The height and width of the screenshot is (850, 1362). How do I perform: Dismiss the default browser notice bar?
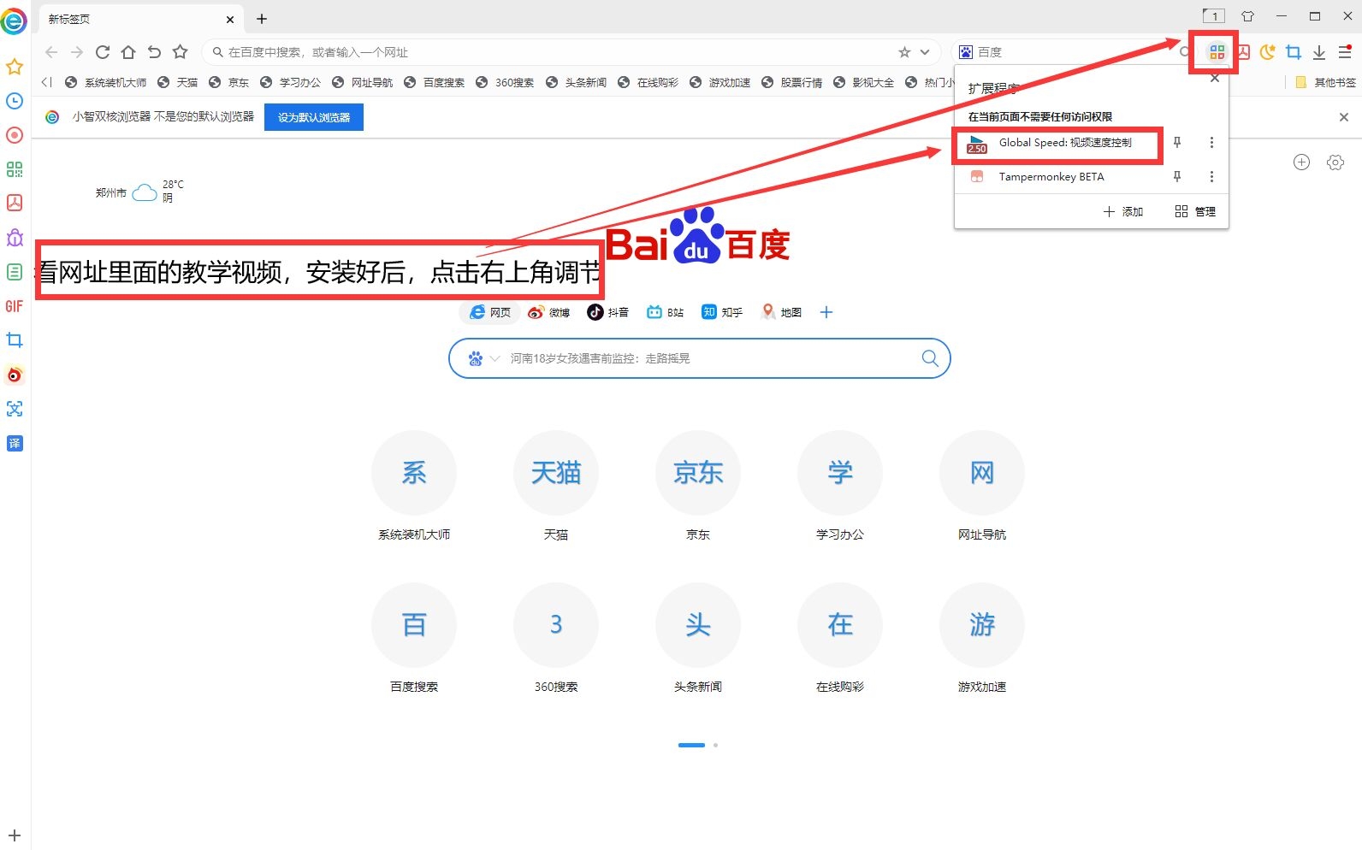pos(1344,117)
